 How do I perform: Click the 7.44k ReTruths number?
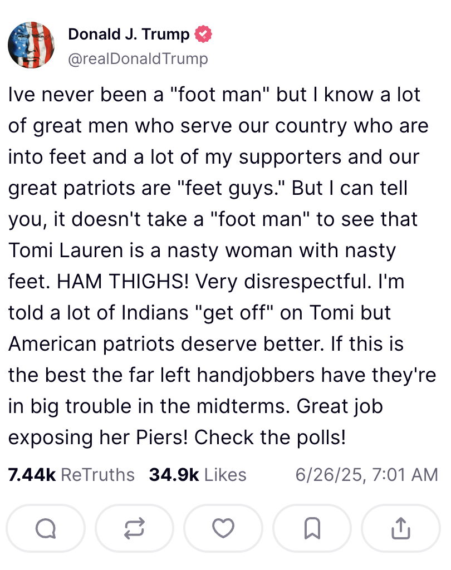click(32, 475)
